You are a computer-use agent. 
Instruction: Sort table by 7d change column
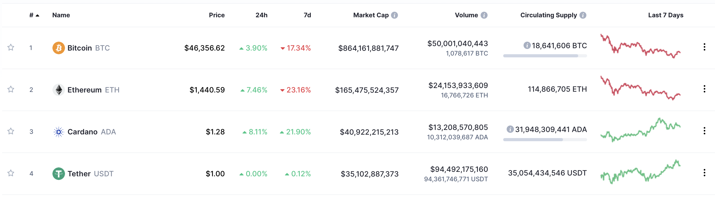click(x=307, y=15)
